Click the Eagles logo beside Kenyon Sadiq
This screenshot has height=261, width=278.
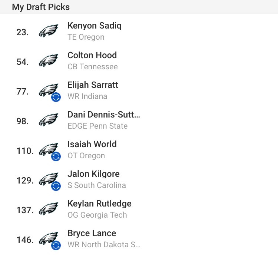[49, 31]
